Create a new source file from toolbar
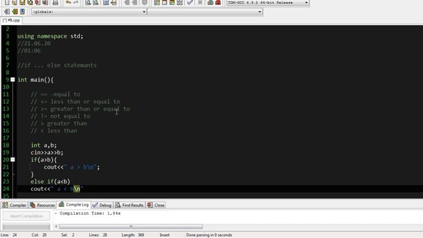The image size is (423, 238). coord(7,3)
